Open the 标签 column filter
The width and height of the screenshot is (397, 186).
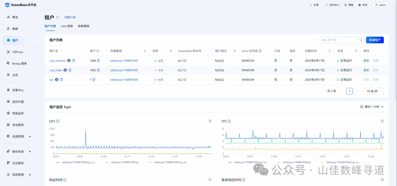(x=171, y=51)
